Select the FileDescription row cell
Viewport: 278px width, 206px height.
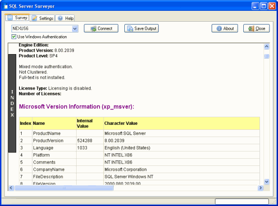point(54,177)
